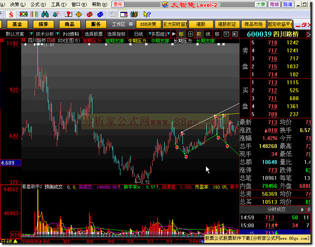Click the striped color bars icon
315x247 pixels.
34,14
